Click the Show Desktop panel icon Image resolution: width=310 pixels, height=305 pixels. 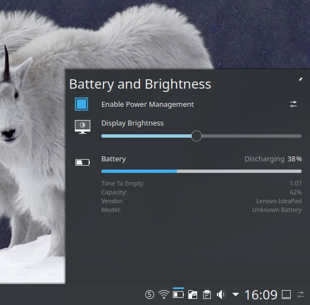[286, 295]
